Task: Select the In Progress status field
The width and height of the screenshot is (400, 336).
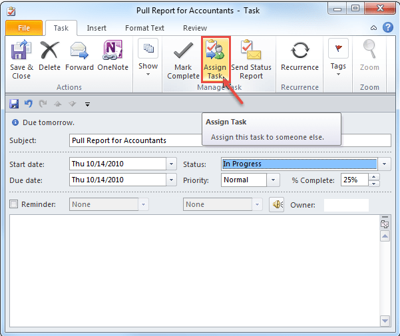Action: (x=300, y=164)
